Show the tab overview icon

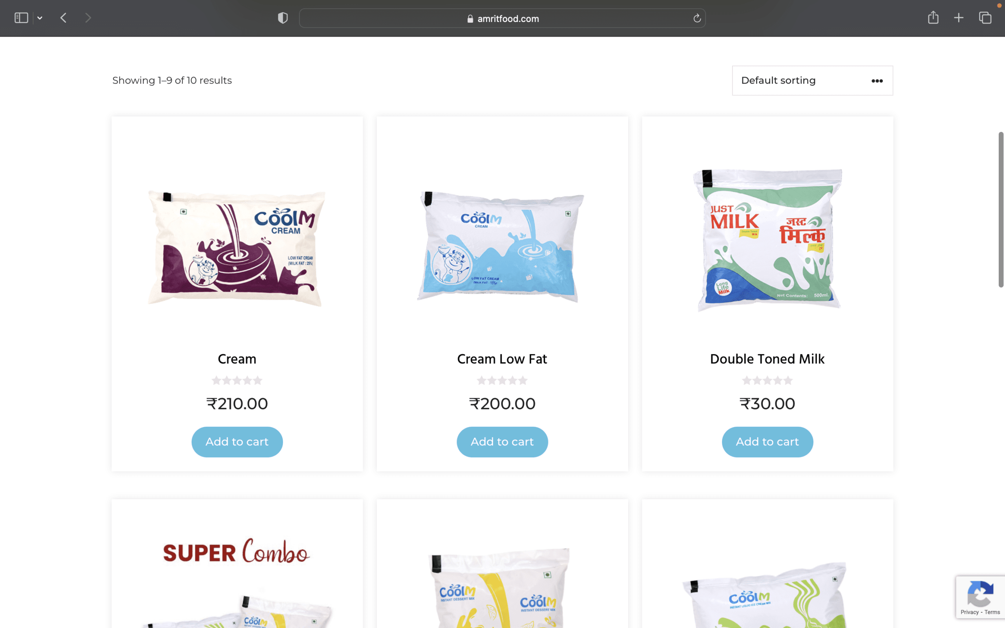coord(985,18)
